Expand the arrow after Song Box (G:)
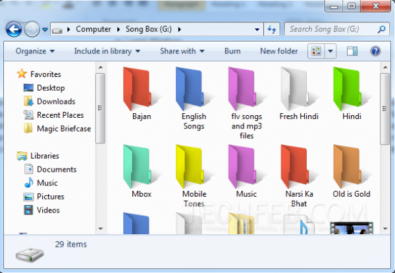 (x=179, y=30)
